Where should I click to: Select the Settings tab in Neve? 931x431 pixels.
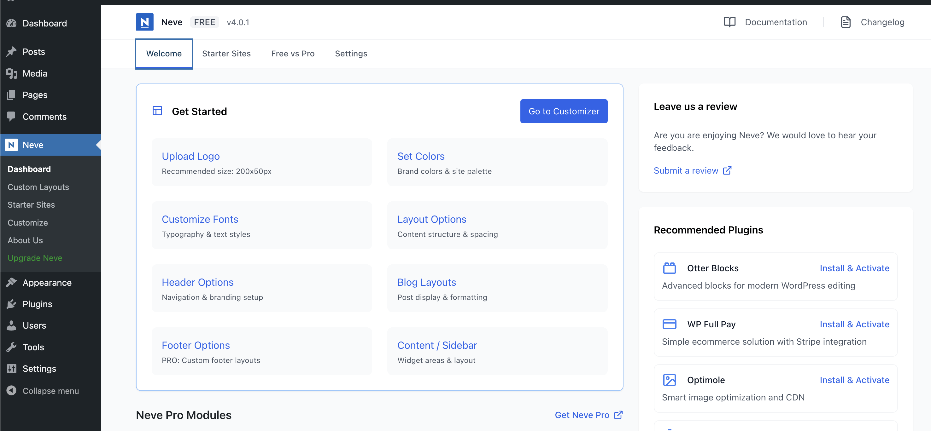click(x=351, y=54)
